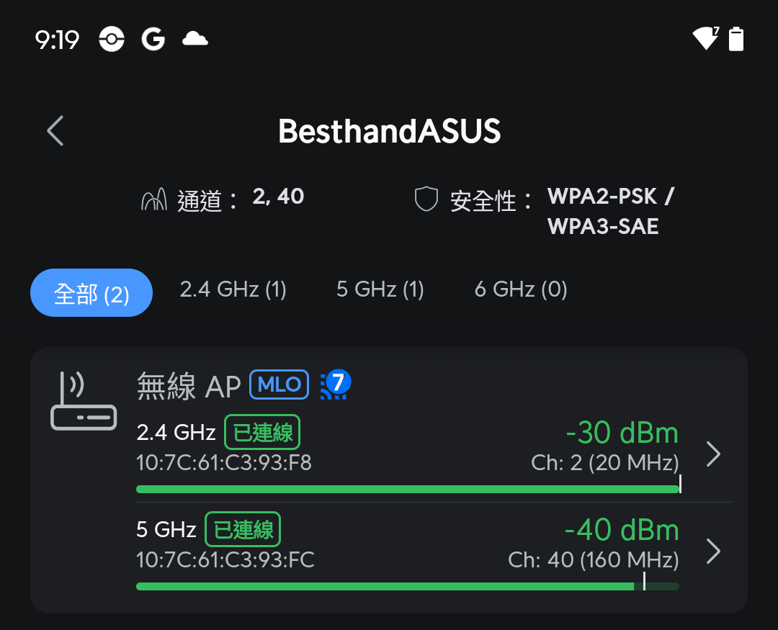Switch to the 2.4 GHz (1) tab
The width and height of the screenshot is (778, 630).
pyautogui.click(x=233, y=289)
